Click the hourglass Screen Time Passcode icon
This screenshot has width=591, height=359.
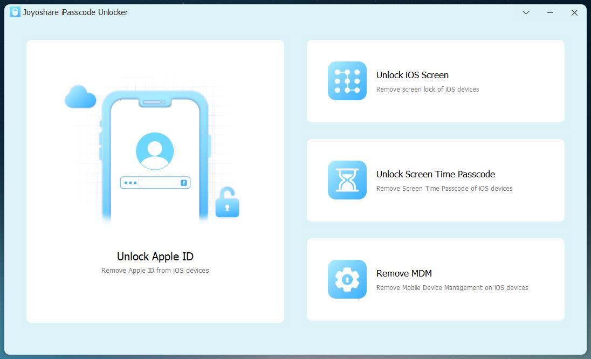(347, 180)
